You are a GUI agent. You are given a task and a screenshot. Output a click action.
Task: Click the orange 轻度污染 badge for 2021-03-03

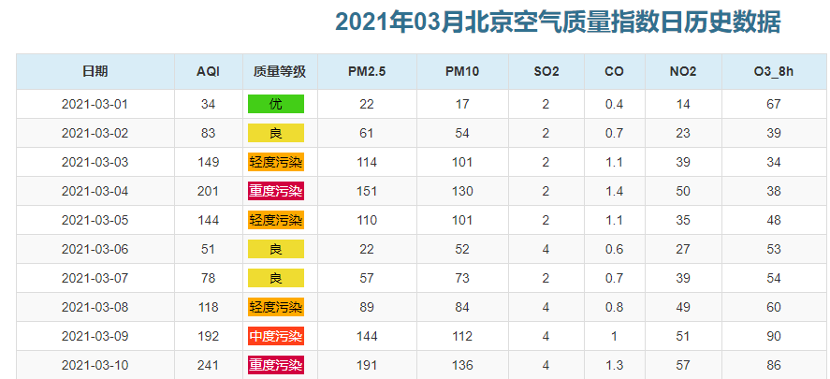point(276,162)
